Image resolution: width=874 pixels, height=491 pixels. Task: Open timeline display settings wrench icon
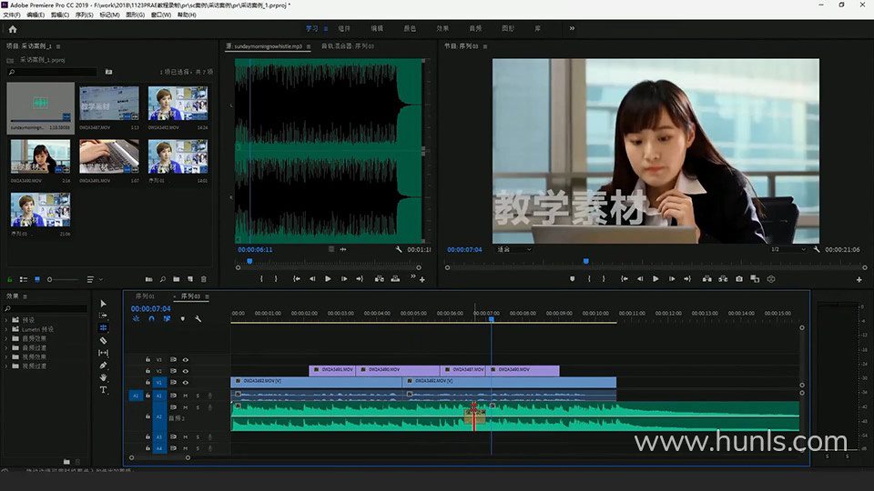coord(198,319)
